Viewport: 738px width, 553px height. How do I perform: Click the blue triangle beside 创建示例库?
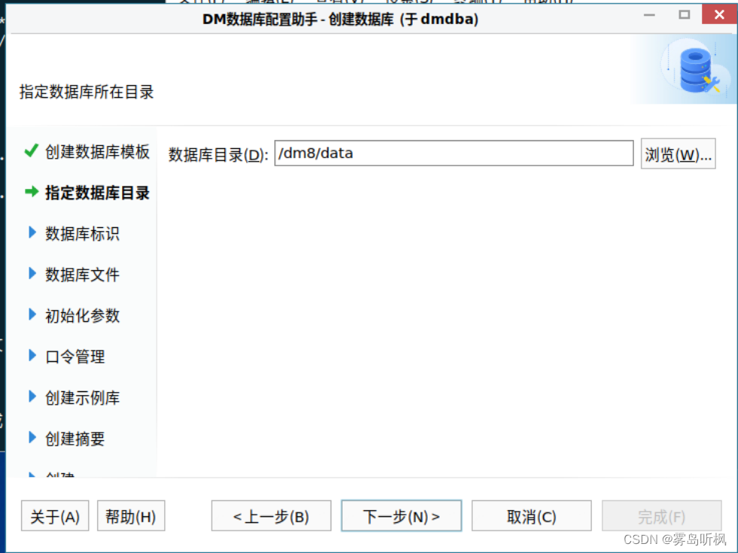[x=32, y=397]
